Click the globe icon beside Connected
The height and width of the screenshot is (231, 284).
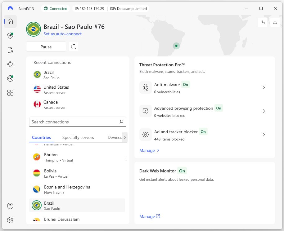click(x=46, y=8)
